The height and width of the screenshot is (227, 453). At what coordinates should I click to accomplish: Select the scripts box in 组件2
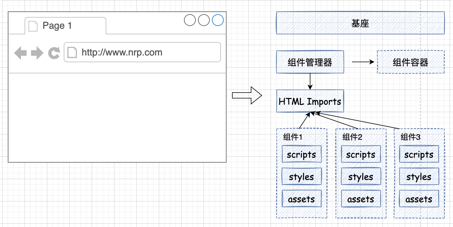pyautogui.click(x=361, y=154)
